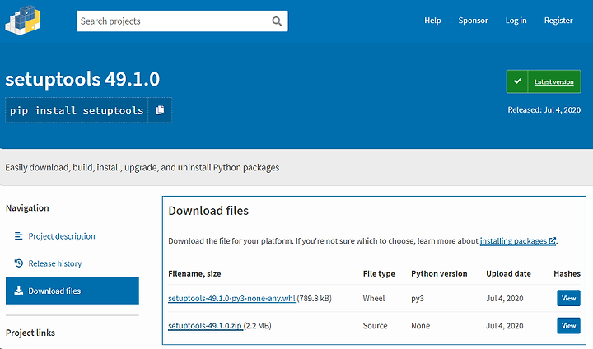Click external link icon after installing packages

pyautogui.click(x=552, y=240)
